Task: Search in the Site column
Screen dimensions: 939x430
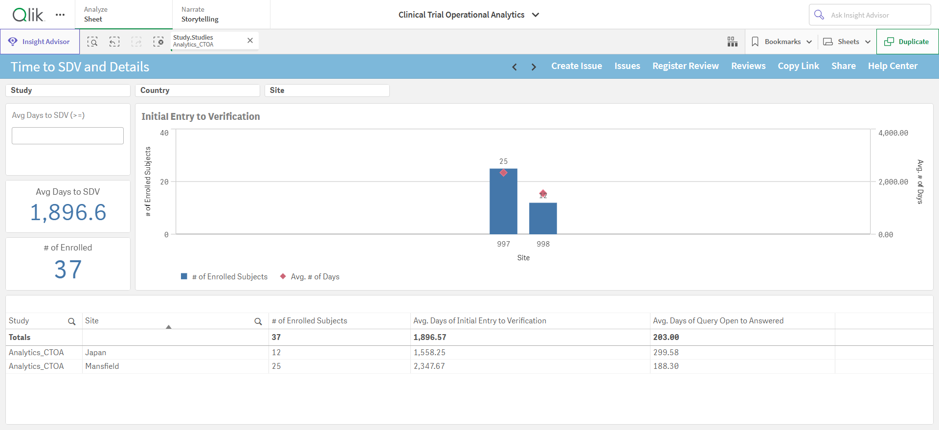Action: coord(258,321)
